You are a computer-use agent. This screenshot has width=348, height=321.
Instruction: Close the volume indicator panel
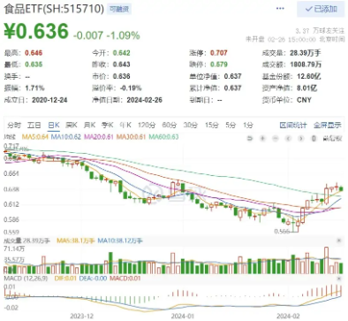[339, 241]
